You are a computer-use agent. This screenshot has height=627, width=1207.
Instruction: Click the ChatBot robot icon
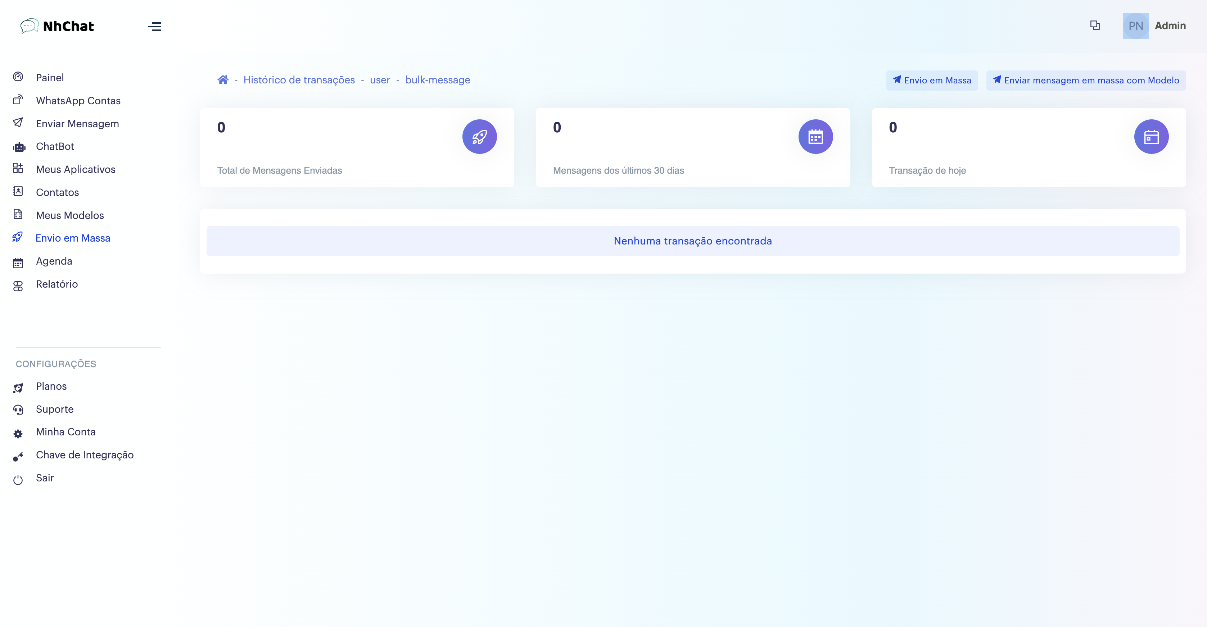19,147
